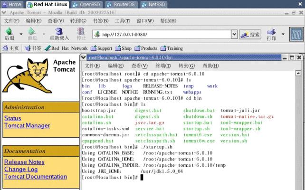Open Mozilla 书签(B) menu
Image resolution: width=305 pixels, height=190 pixels.
(x=101, y=20)
